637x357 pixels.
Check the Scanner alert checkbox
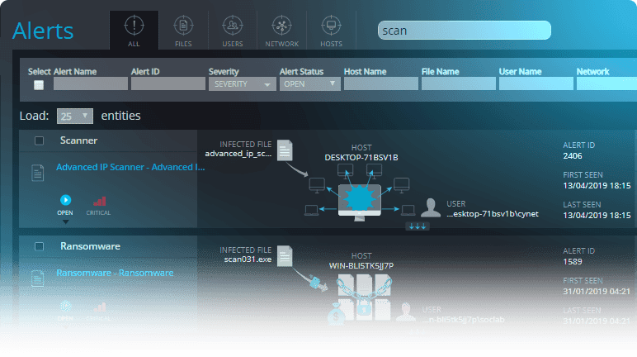[x=39, y=141]
